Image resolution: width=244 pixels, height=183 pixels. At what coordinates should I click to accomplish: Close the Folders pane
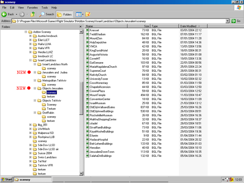coord(81,27)
